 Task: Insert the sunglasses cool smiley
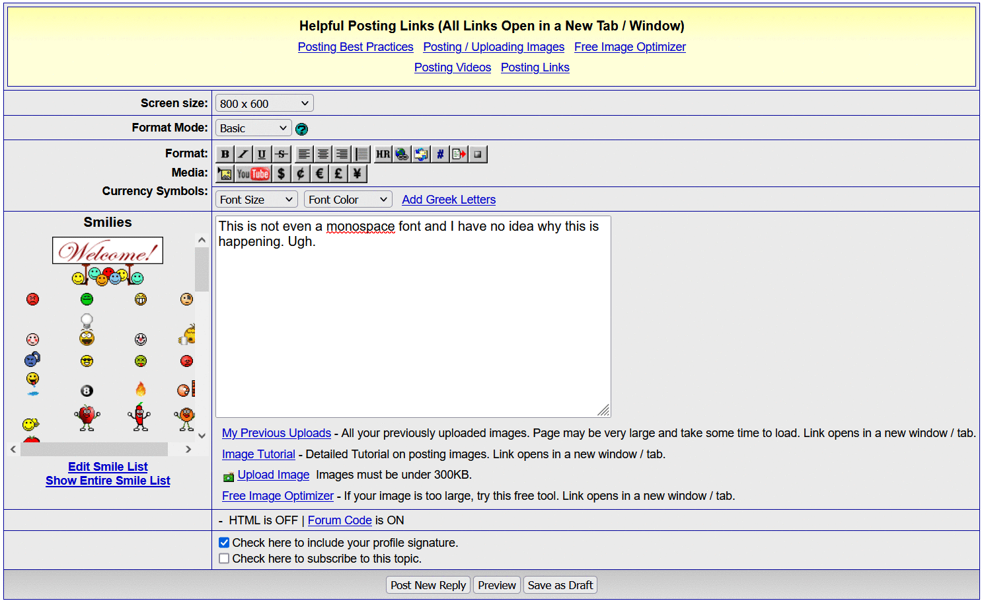point(87,361)
